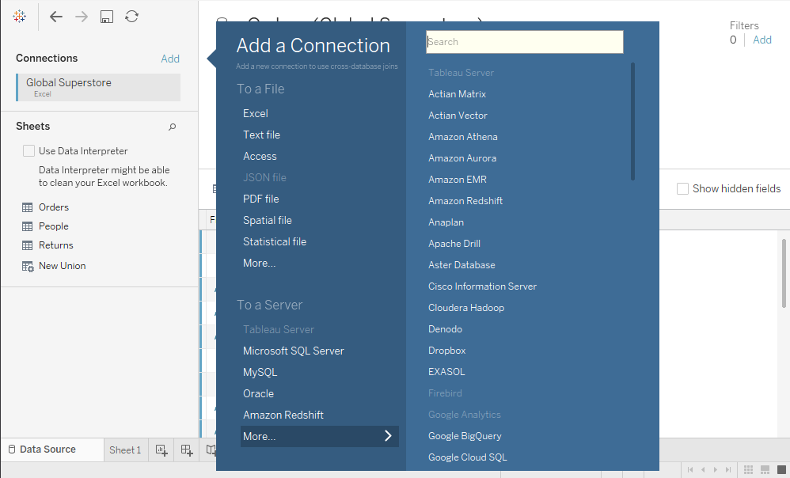Click the Tableau logo icon
Screen dimensions: 790x478
click(x=19, y=16)
